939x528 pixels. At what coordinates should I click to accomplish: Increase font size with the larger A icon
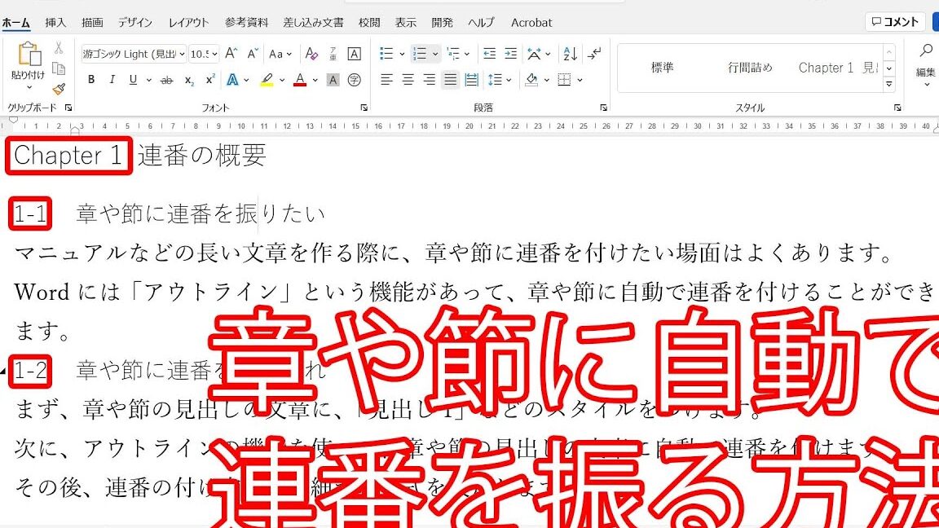(x=231, y=54)
